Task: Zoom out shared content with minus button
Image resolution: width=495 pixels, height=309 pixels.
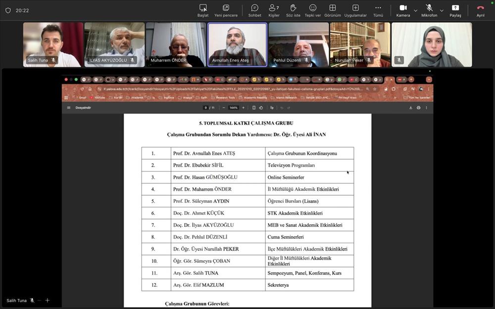Action: click(x=39, y=300)
